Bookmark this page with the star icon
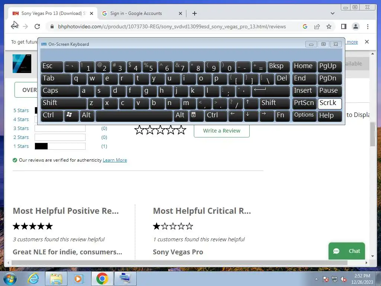This screenshot has height=286, width=381. click(329, 26)
